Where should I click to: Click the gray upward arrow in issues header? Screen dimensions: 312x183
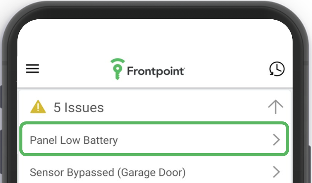click(x=275, y=107)
